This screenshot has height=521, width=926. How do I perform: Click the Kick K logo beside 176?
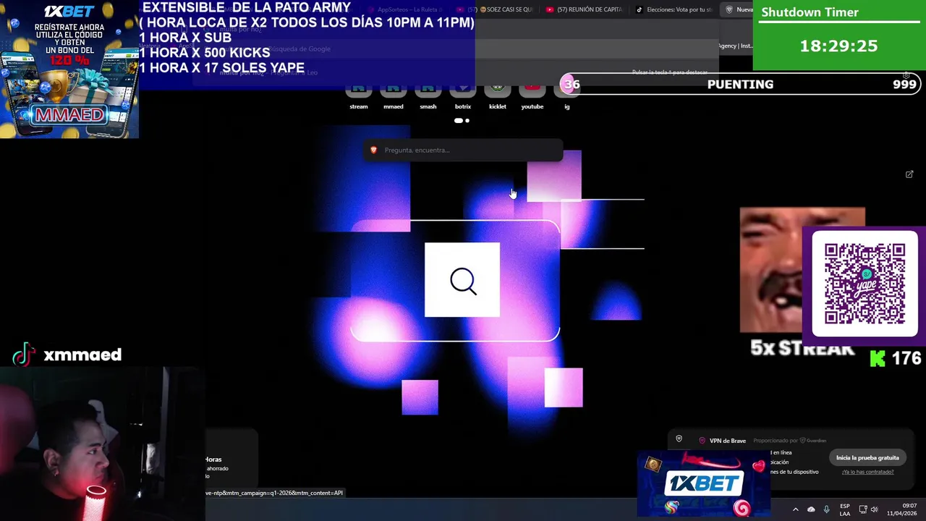(x=878, y=358)
